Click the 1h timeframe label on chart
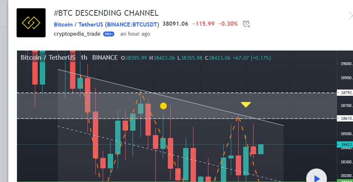The image size is (353, 182). point(84,58)
